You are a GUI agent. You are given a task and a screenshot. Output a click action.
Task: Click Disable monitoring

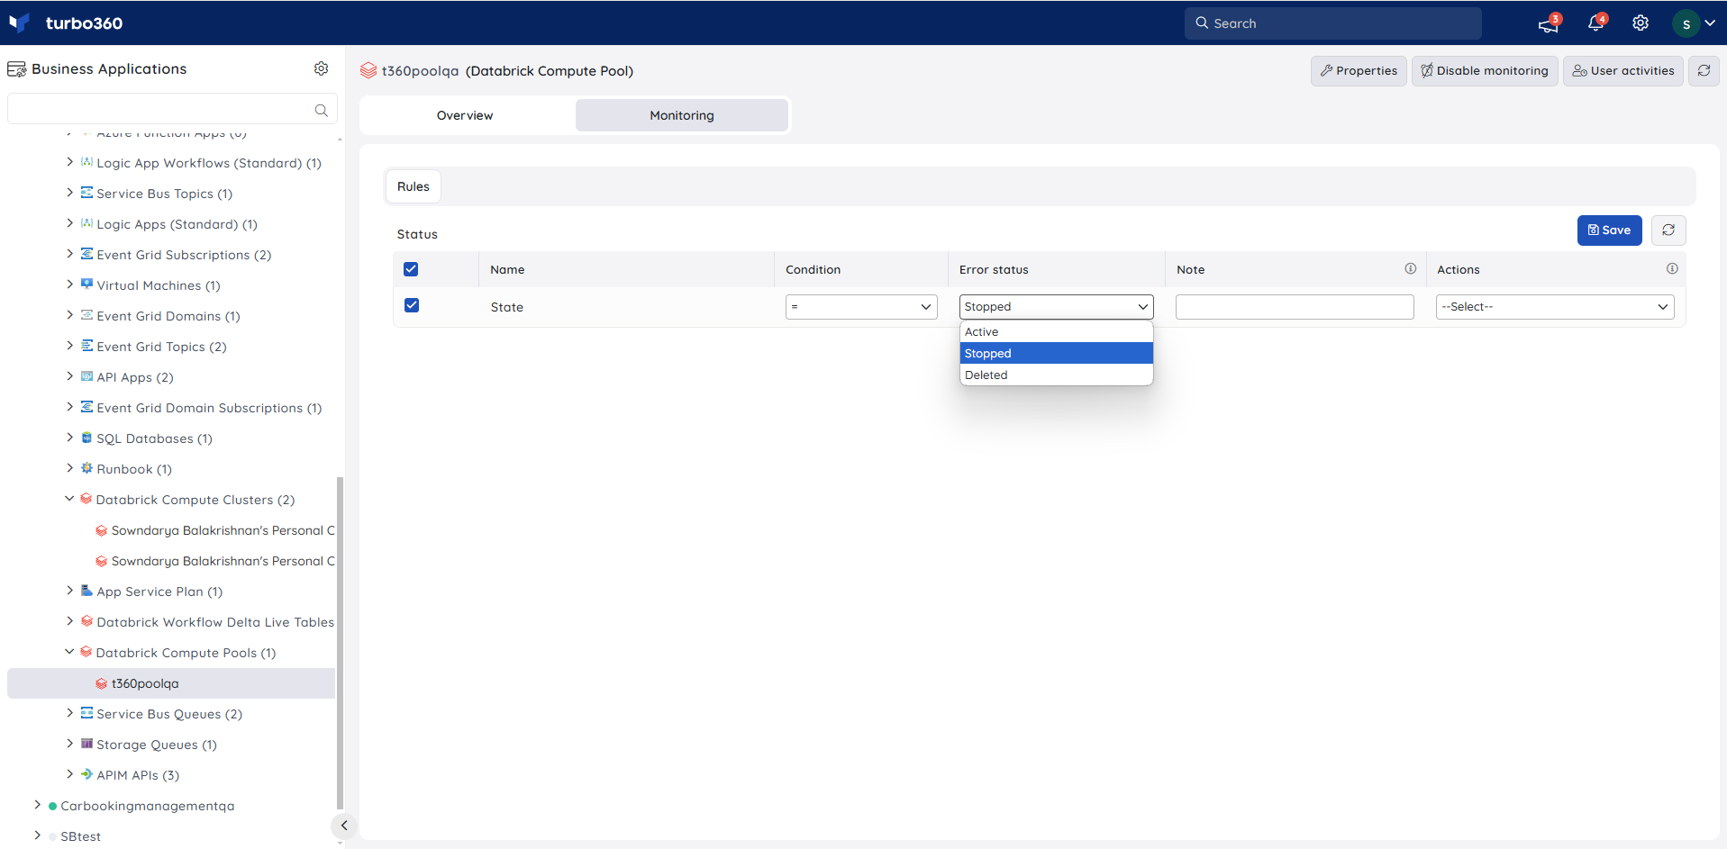click(1485, 70)
